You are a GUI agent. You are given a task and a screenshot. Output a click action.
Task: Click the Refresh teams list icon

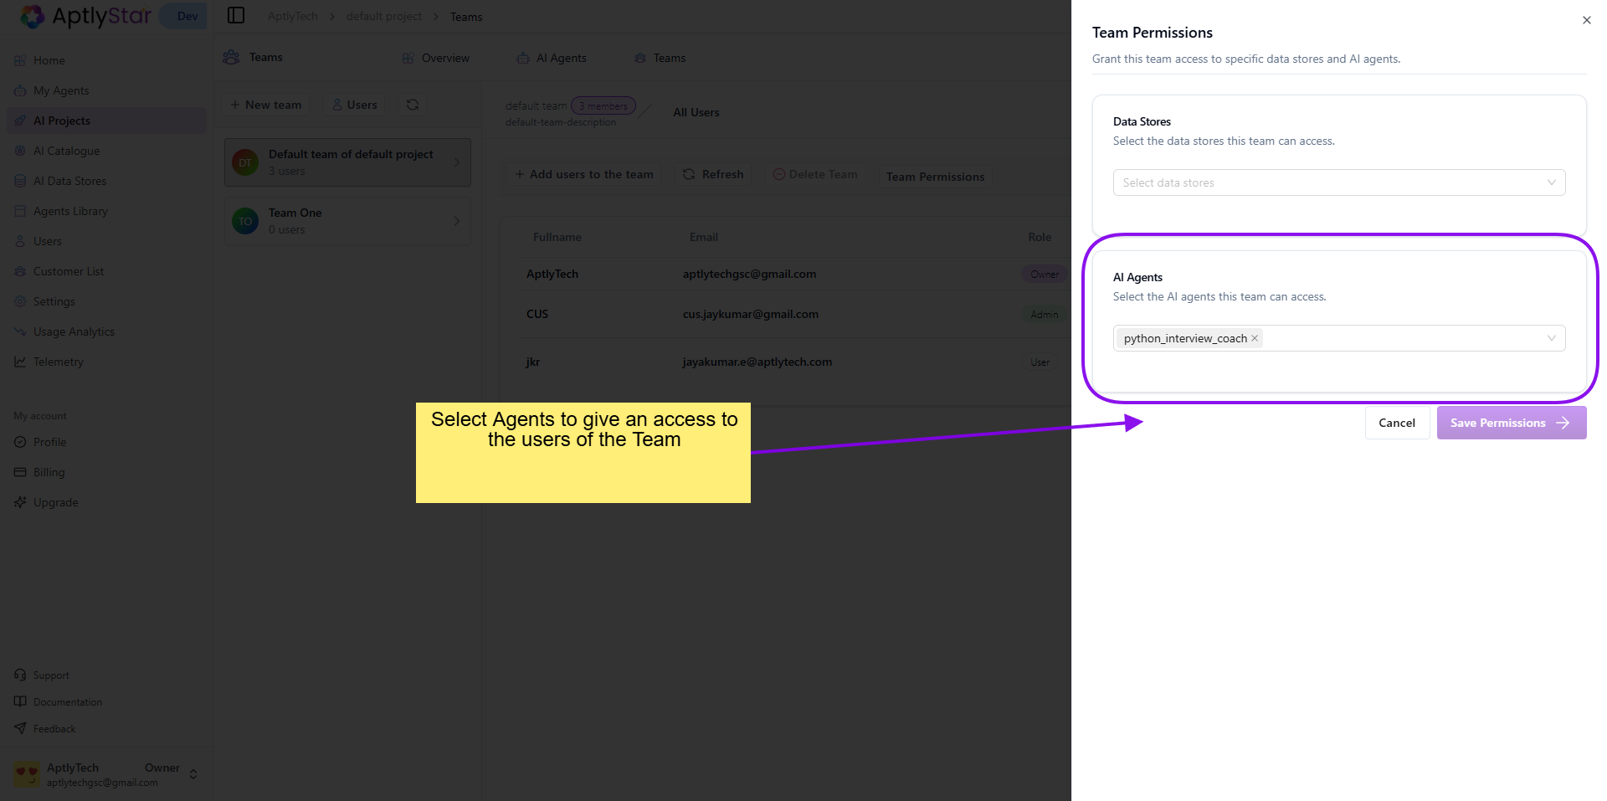tap(412, 105)
